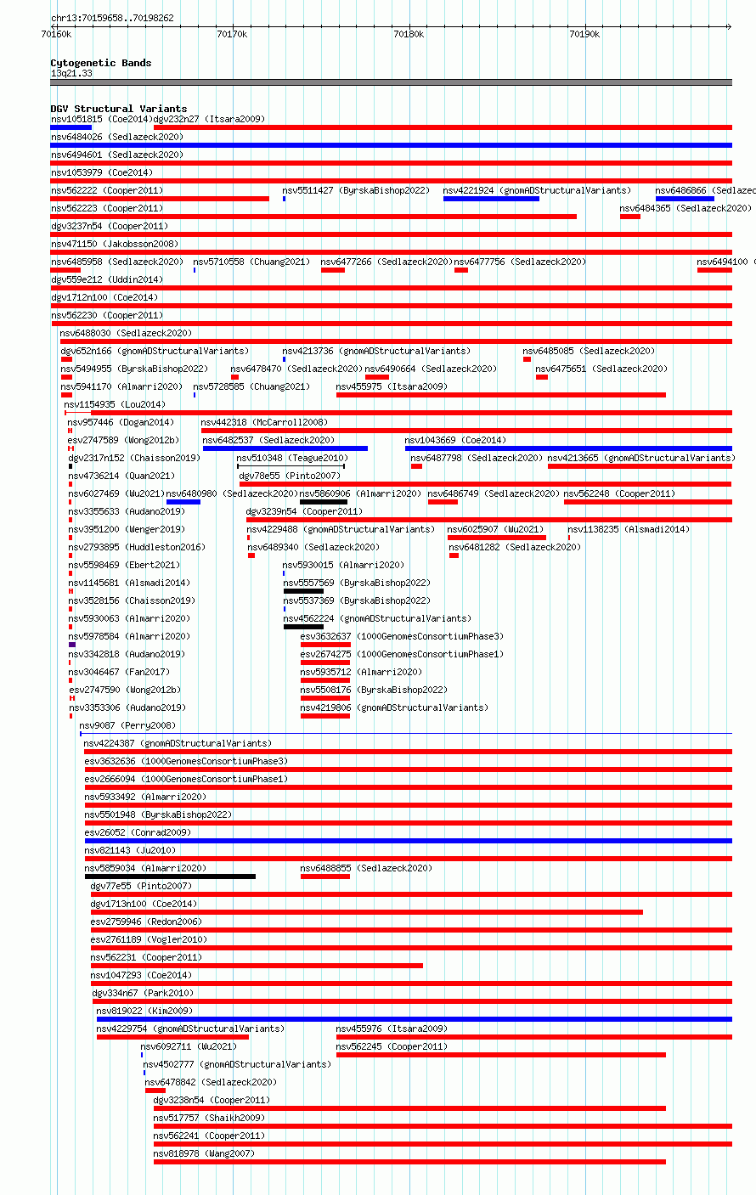Select nsv517757 (Shaikh2009) label

tap(209, 1118)
